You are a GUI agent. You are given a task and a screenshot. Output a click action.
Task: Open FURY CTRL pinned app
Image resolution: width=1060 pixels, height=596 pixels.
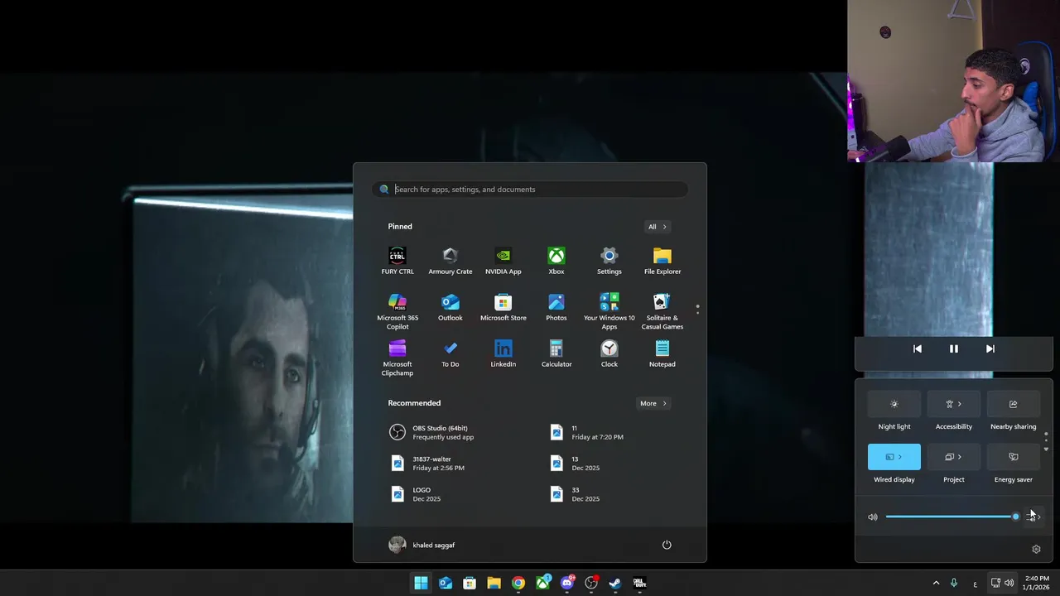coord(397,261)
